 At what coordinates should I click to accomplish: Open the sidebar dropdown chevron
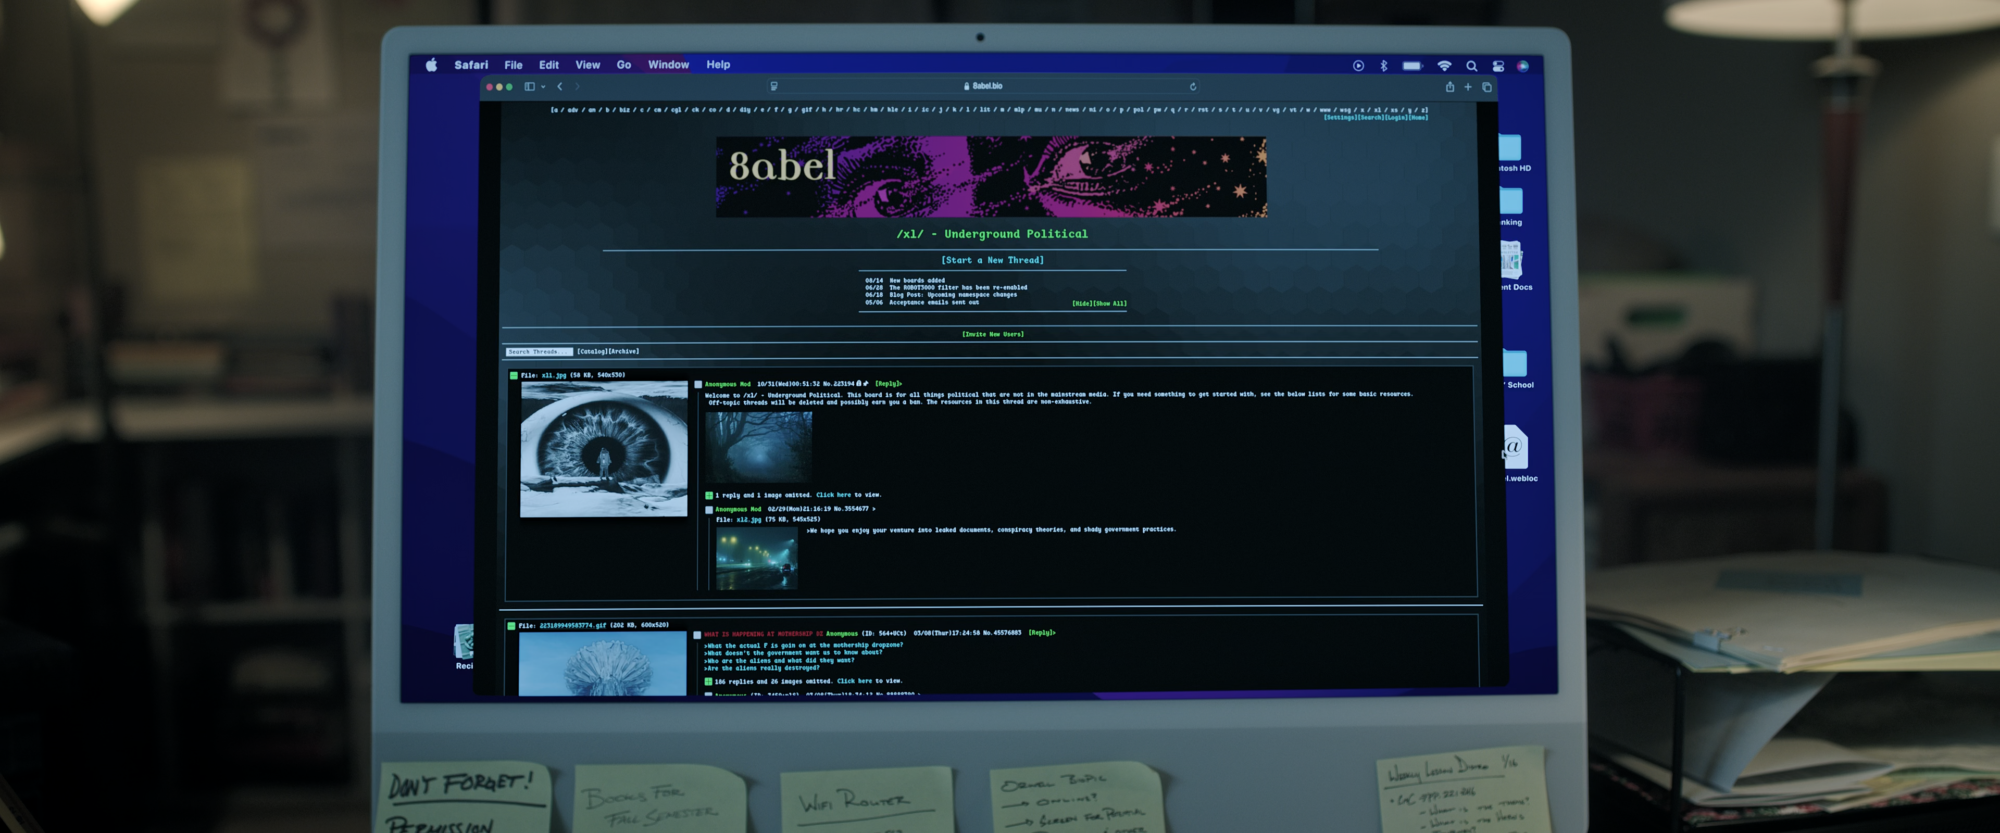(543, 87)
